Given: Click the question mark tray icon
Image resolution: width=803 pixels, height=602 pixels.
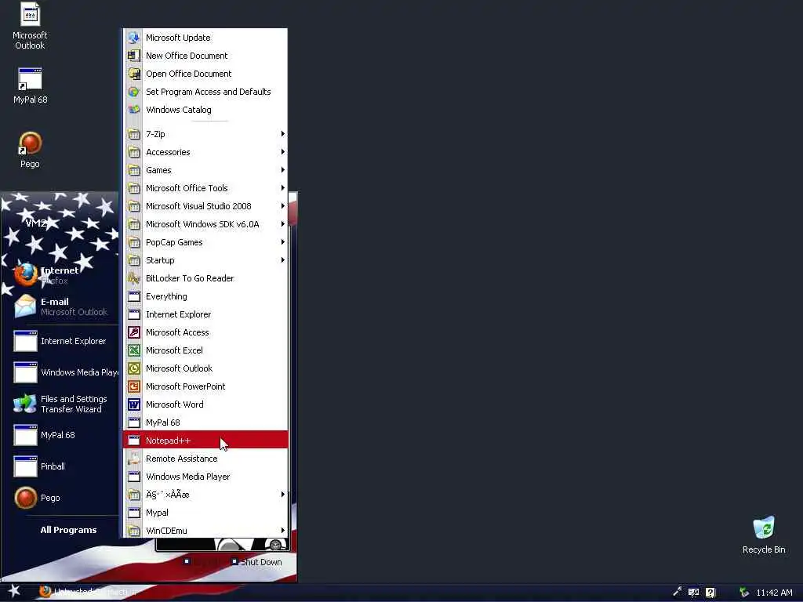Looking at the screenshot, I should pos(710,593).
